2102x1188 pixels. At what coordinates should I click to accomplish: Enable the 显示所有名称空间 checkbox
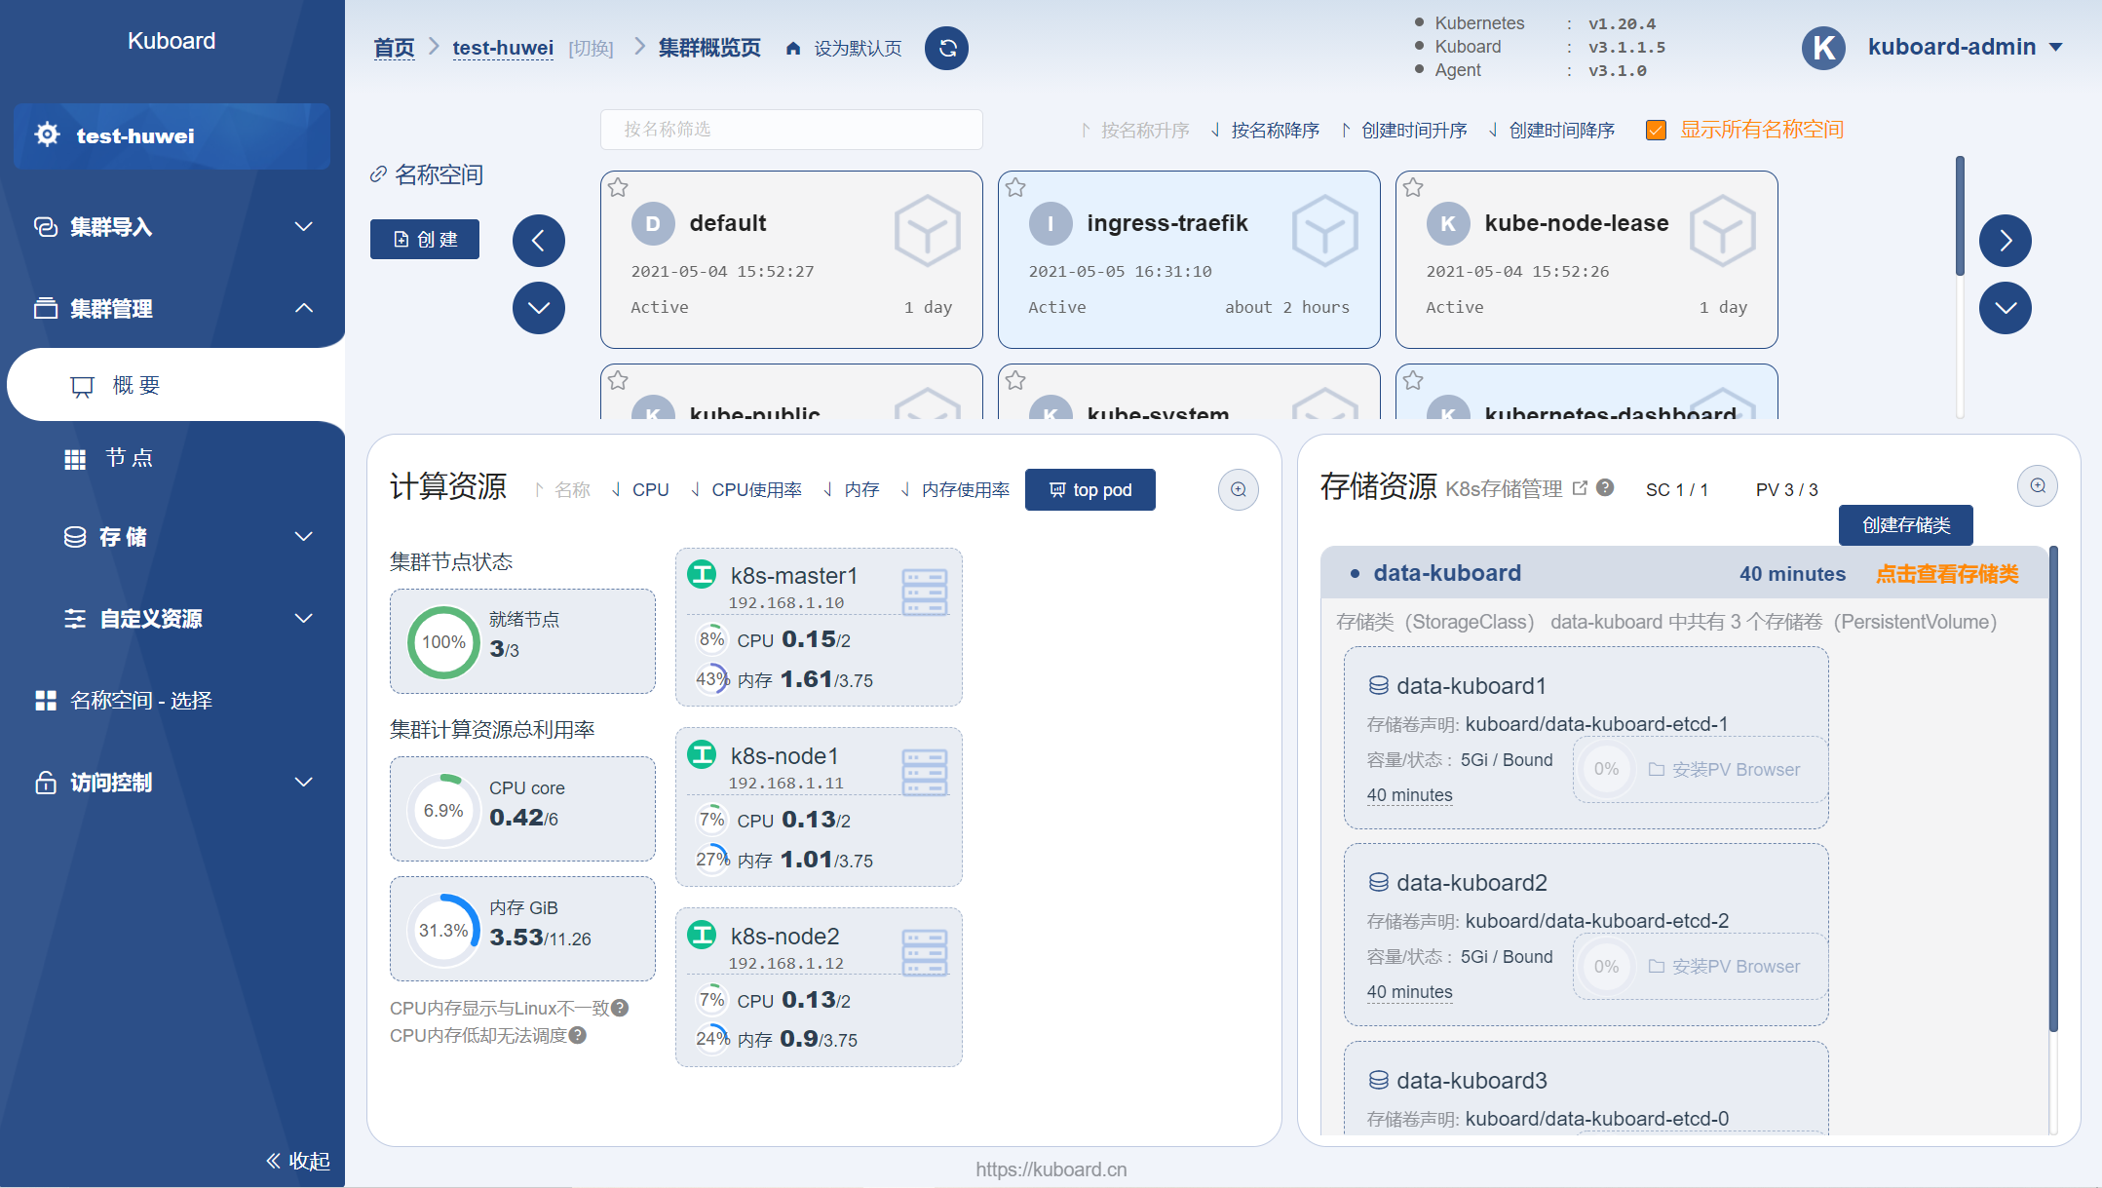click(x=1656, y=130)
